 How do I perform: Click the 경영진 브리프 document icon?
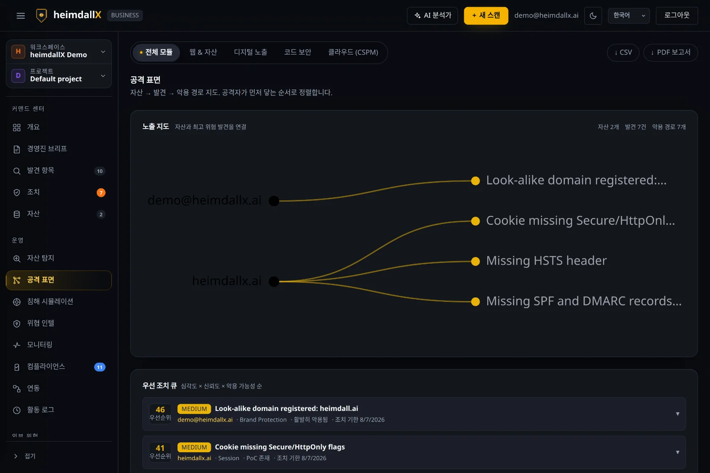pos(17,149)
